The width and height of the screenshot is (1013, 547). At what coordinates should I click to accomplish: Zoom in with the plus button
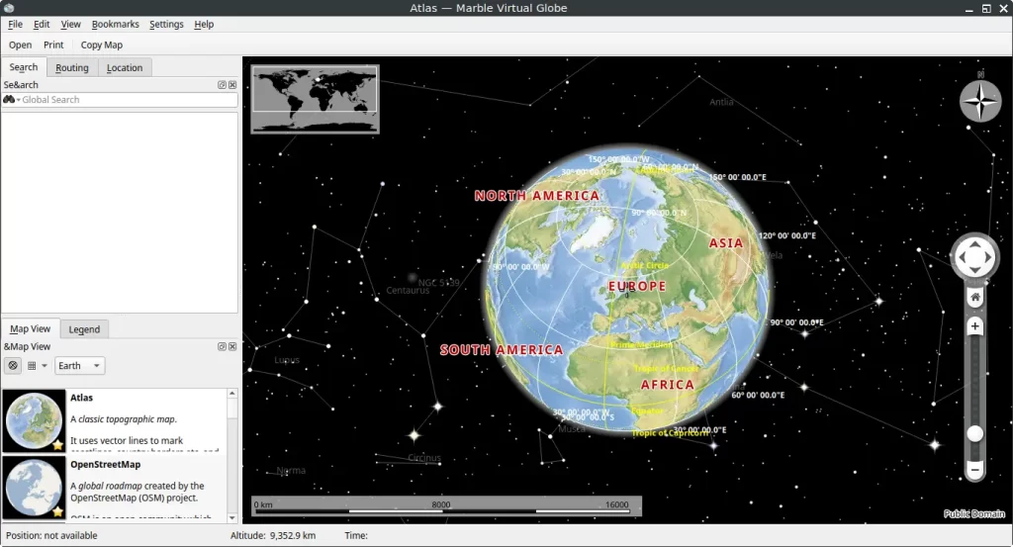point(974,326)
